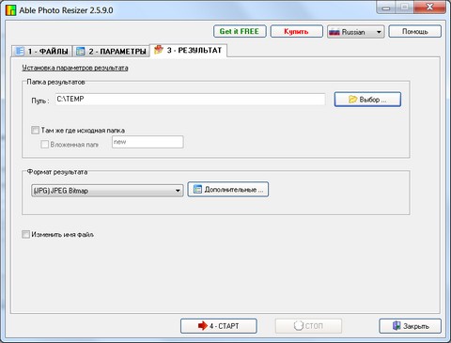Click the folder icon on Выбор button
Screen dimensions: 451x343
coord(353,100)
